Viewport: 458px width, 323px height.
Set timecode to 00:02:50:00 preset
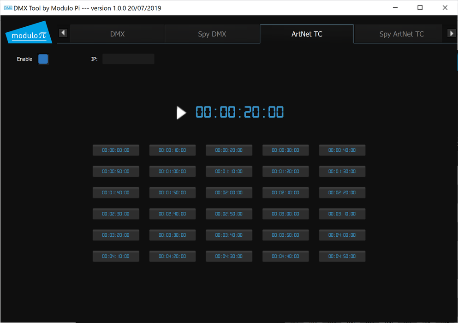coord(229,214)
